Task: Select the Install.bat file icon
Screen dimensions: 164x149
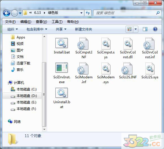Action: (x=62, y=43)
